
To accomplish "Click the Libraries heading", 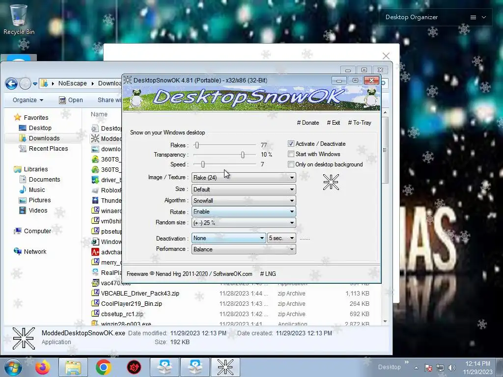I will (x=30, y=169).
